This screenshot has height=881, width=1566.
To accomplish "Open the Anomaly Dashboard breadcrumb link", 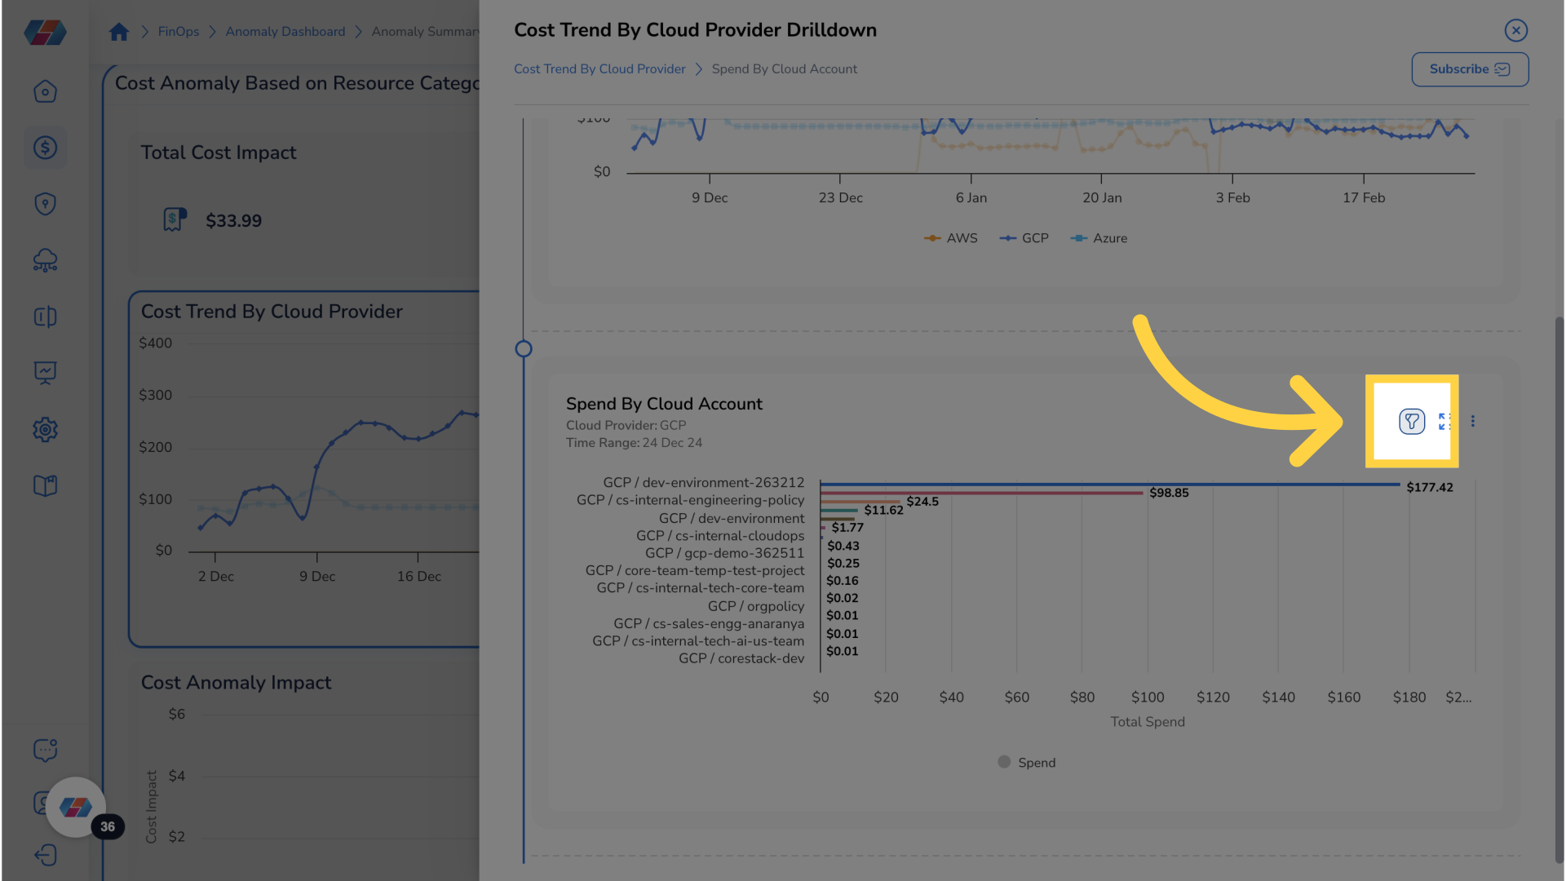I will (285, 32).
